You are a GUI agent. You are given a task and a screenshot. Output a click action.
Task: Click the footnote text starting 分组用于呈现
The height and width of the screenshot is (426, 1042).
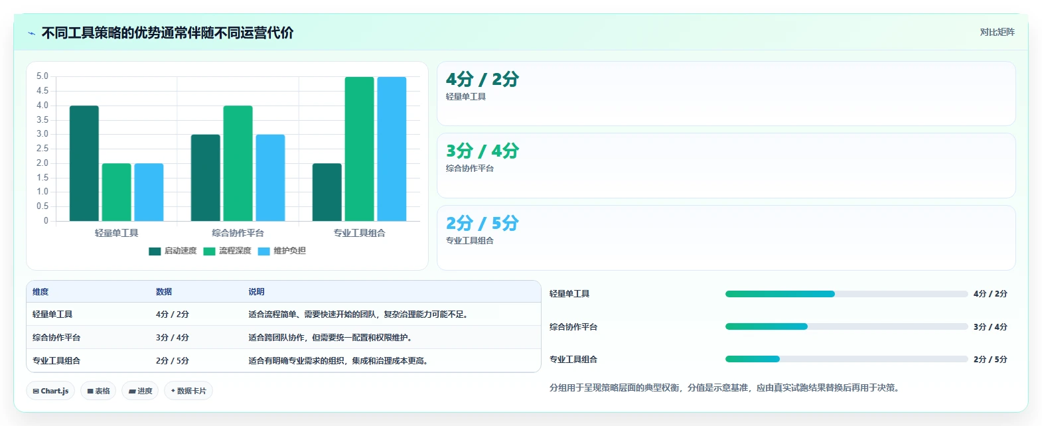point(726,388)
